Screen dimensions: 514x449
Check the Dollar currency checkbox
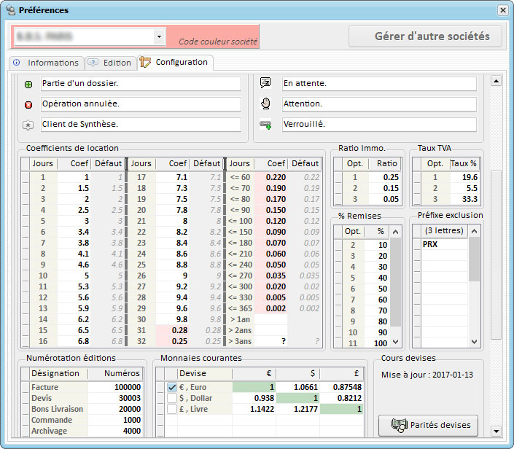[172, 399]
